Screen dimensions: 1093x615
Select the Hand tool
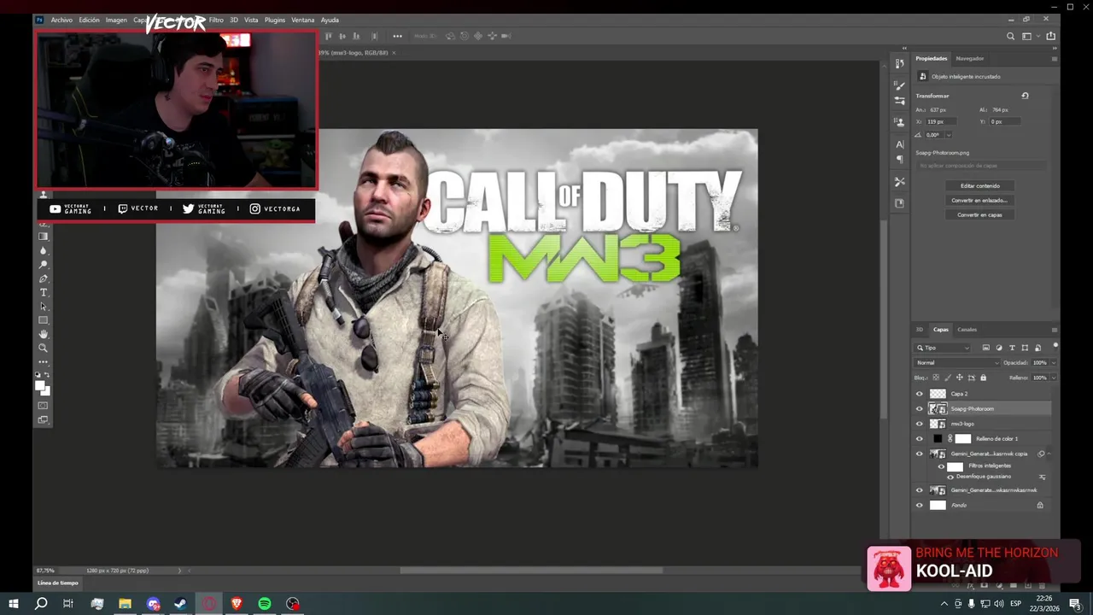coord(44,334)
